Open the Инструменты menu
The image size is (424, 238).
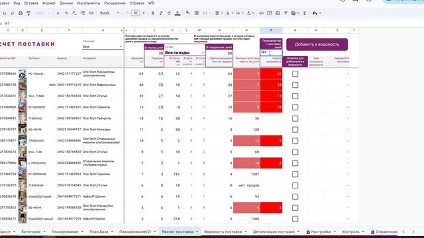tap(88, 3)
